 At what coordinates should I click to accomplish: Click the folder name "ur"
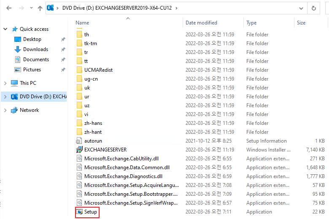point(86,97)
